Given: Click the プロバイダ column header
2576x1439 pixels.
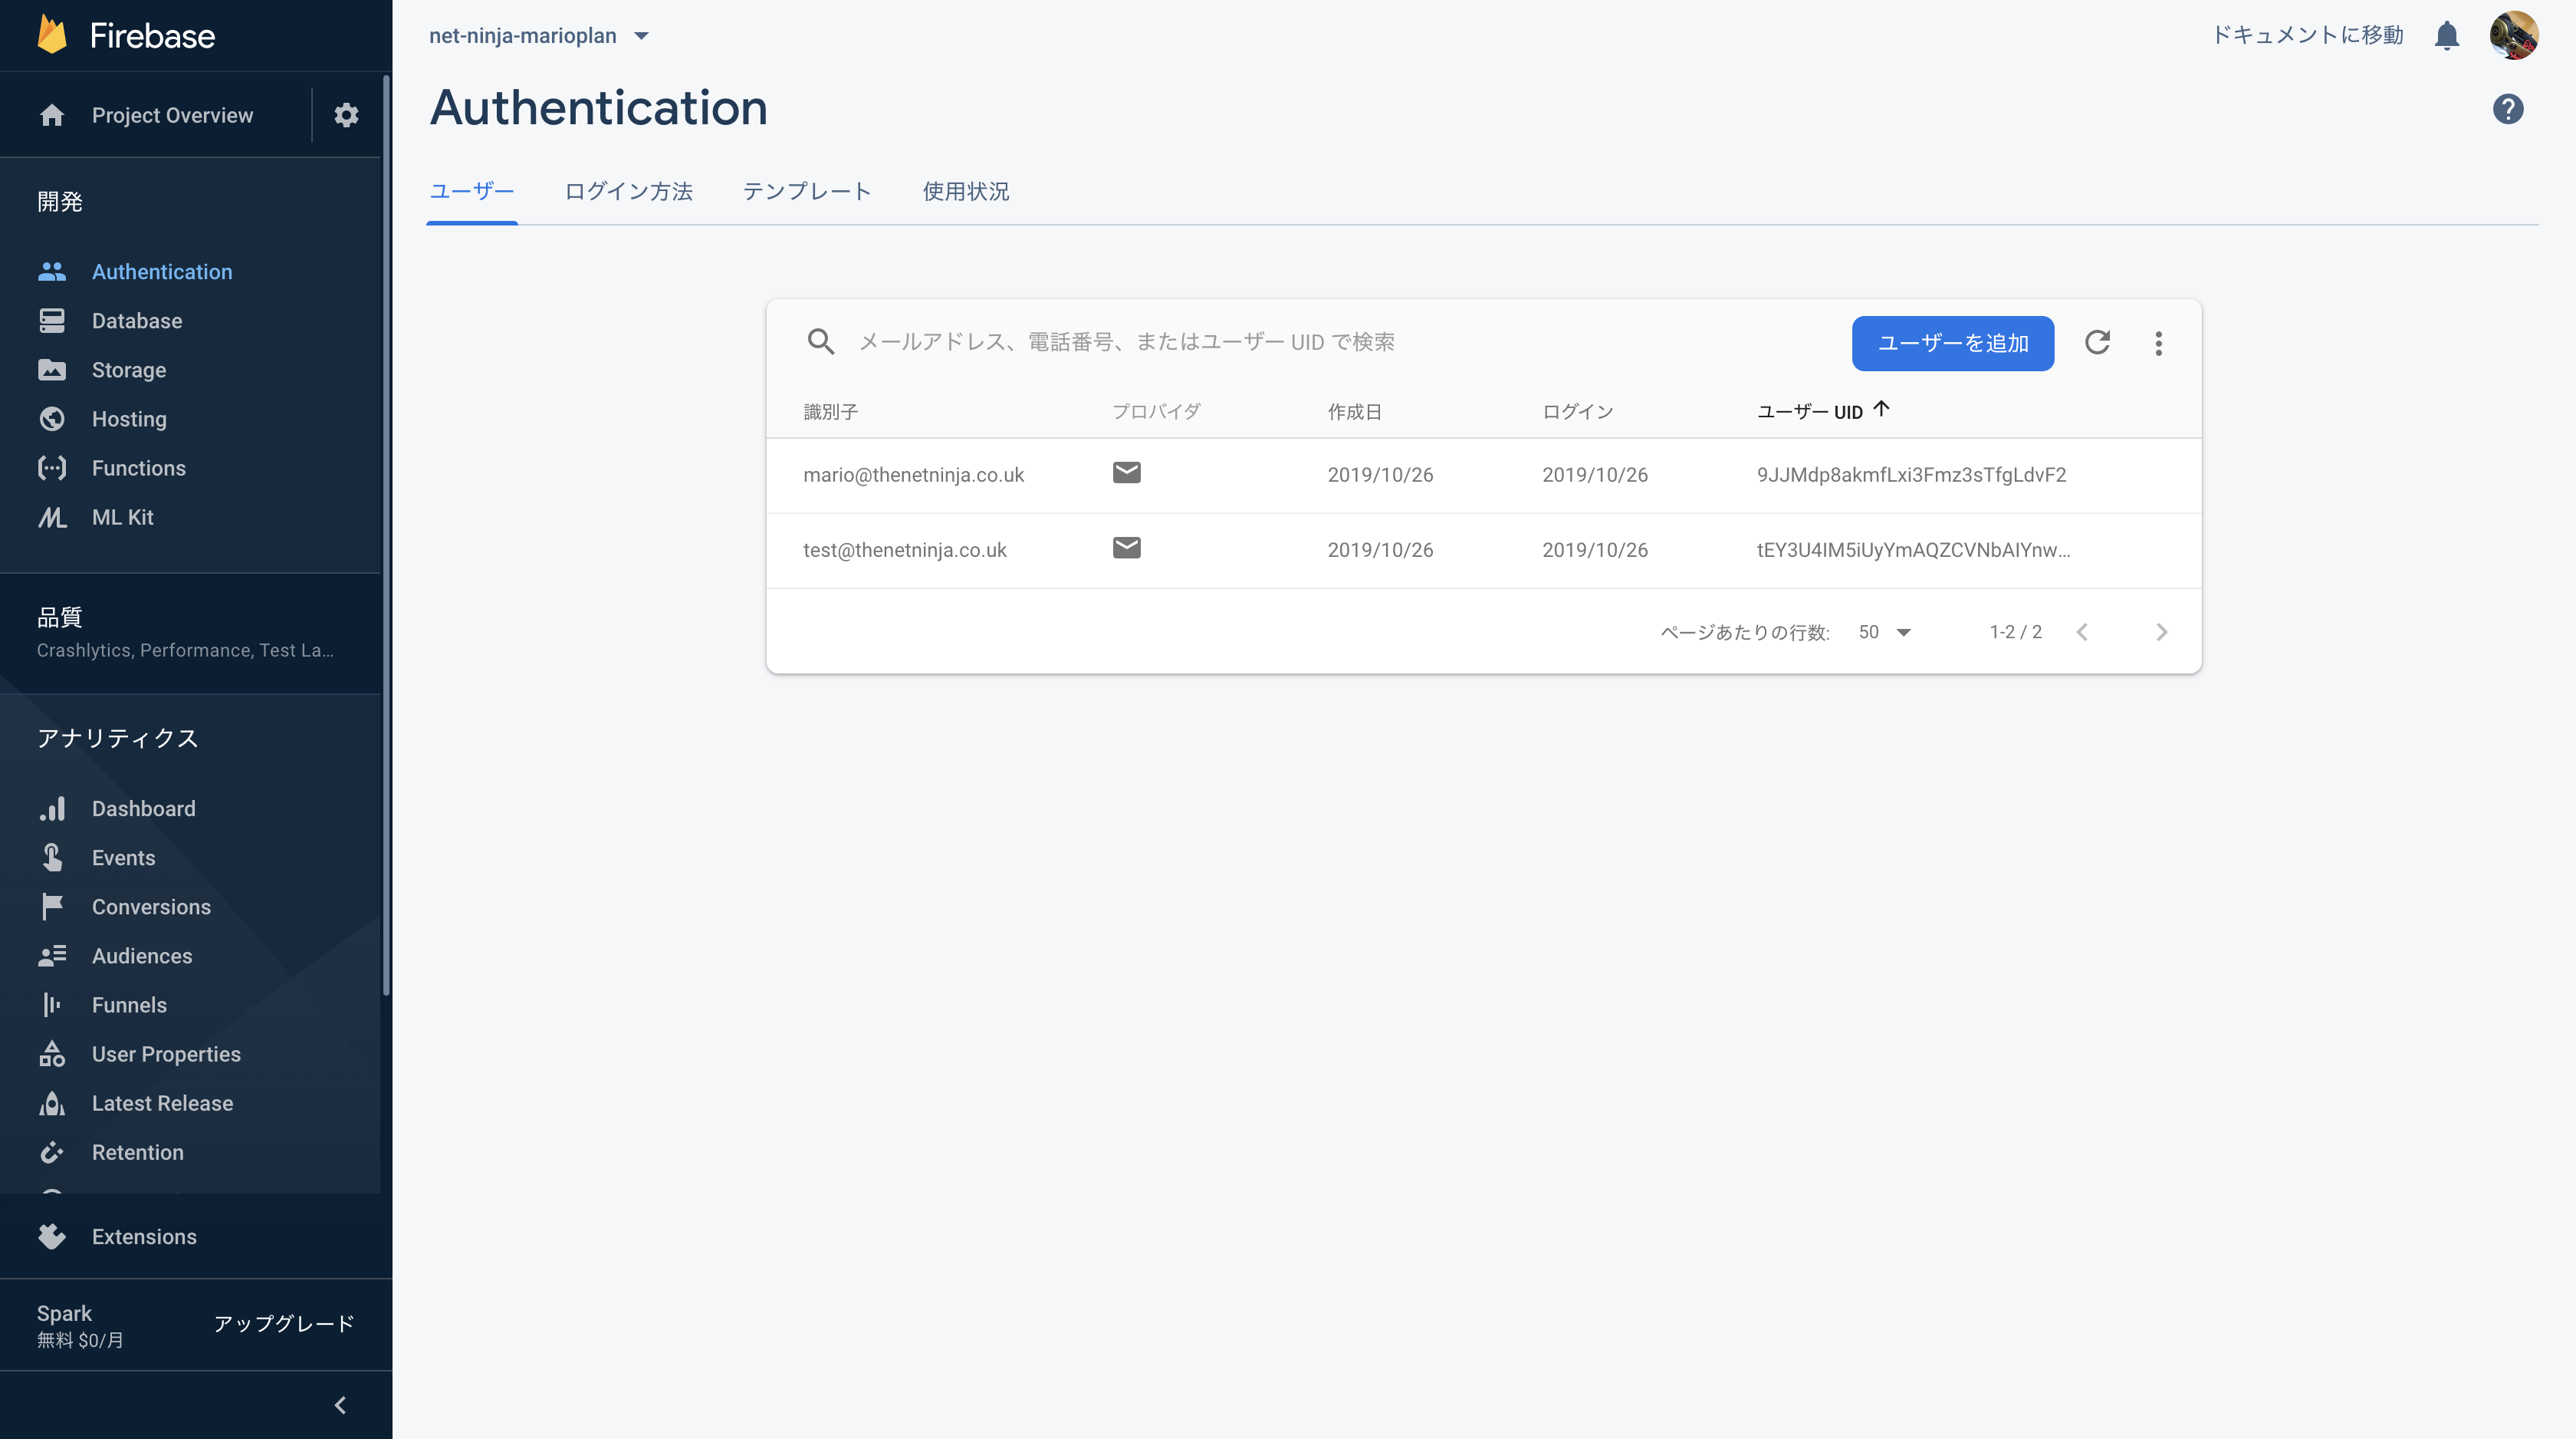Looking at the screenshot, I should [1156, 411].
